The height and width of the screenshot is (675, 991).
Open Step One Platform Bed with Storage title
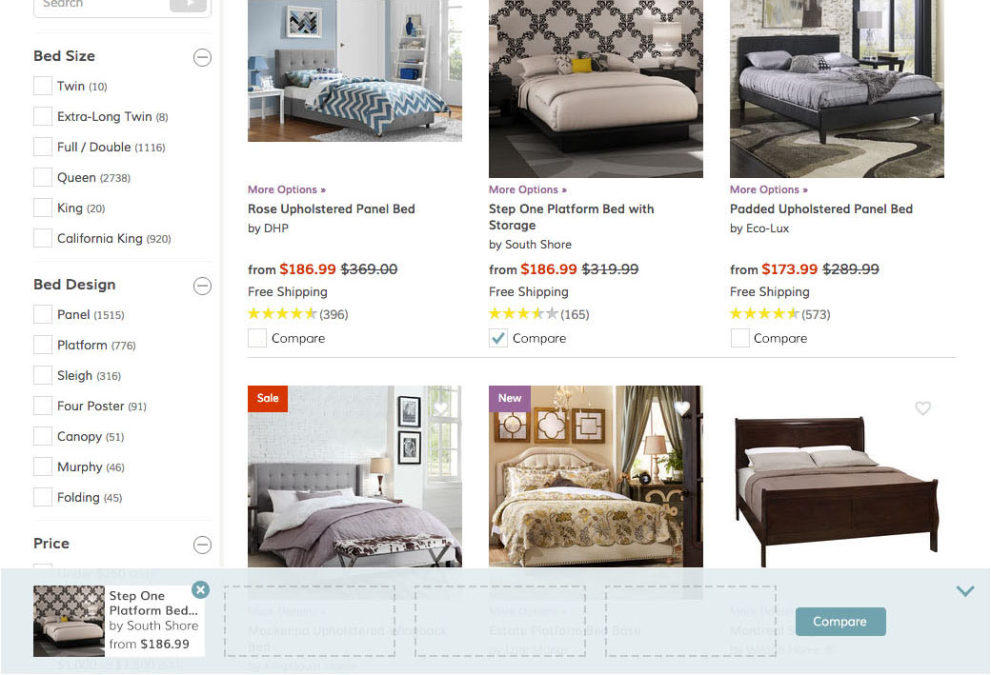pos(572,217)
